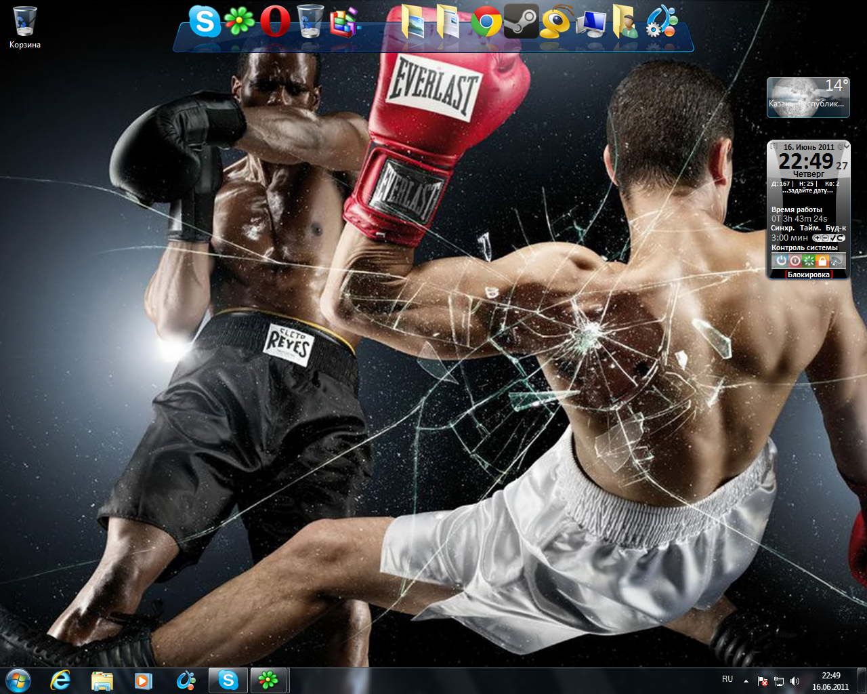Select the Буд-к tab in gadget

836,228
